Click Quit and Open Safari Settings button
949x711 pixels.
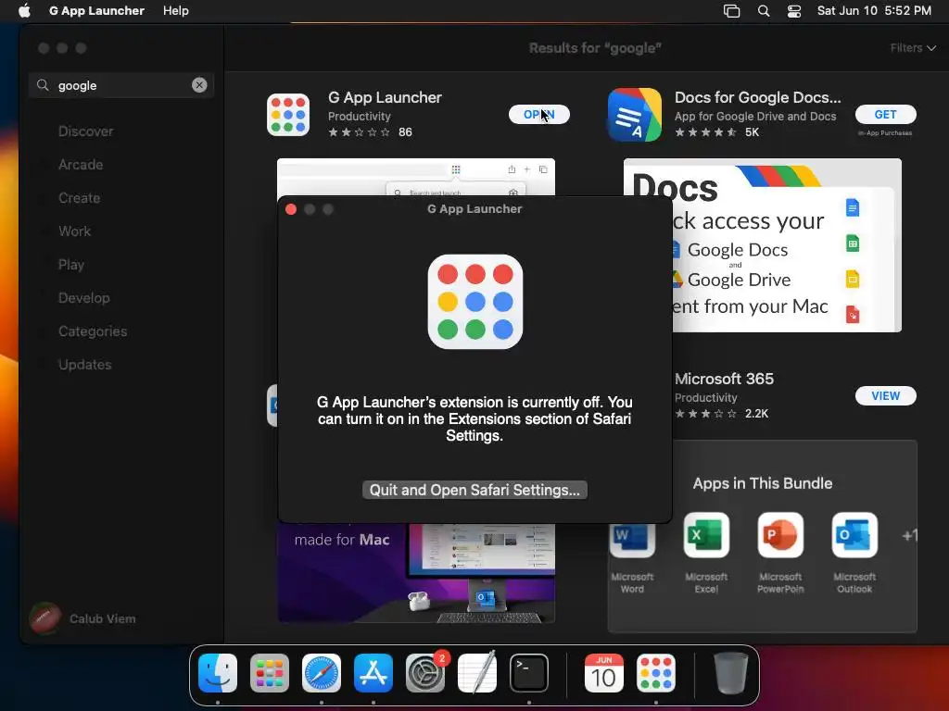point(474,490)
